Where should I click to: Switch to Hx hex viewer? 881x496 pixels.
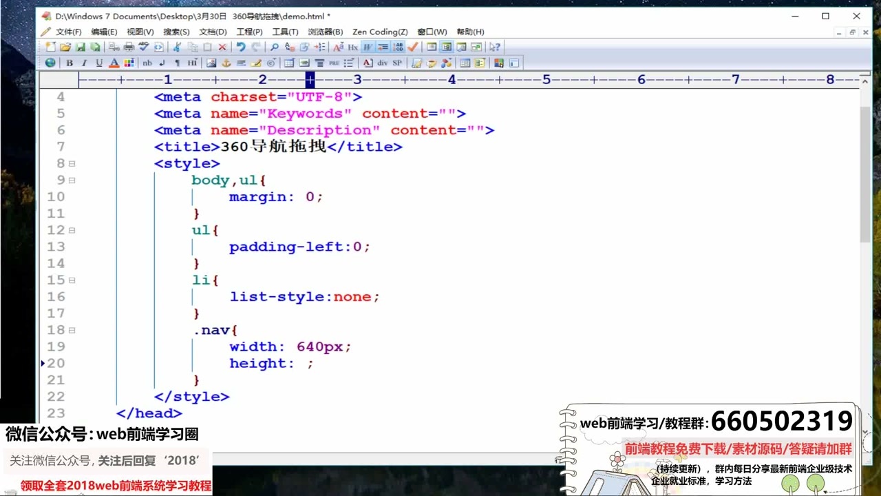(353, 47)
